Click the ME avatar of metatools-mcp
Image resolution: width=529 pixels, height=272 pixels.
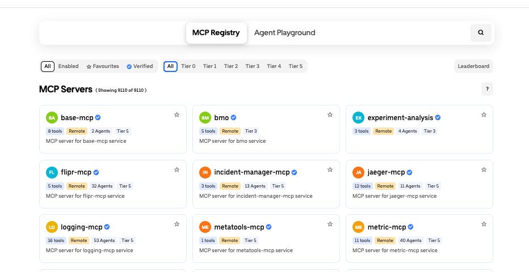205,227
